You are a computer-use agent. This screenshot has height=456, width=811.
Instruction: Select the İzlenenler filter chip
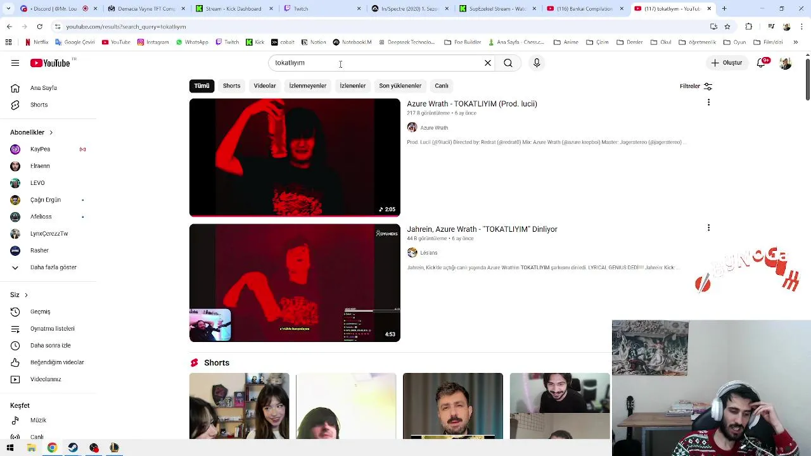[352, 85]
